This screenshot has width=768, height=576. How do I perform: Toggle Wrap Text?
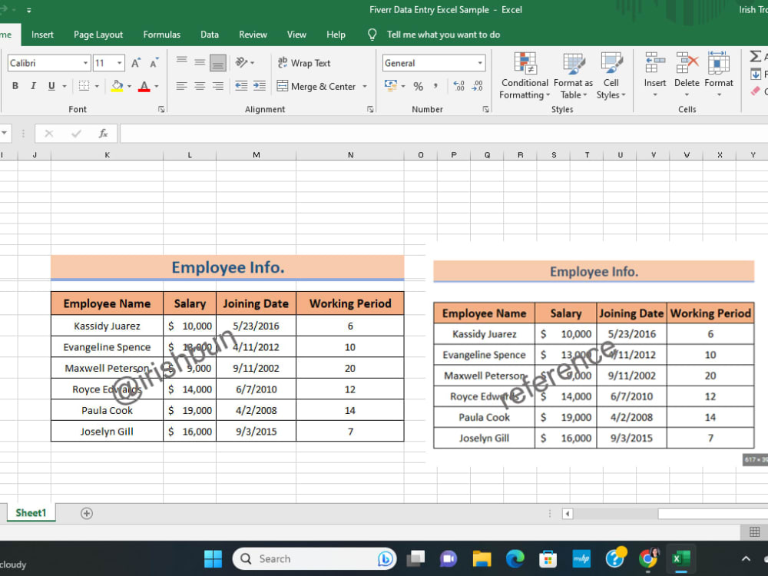pos(304,63)
